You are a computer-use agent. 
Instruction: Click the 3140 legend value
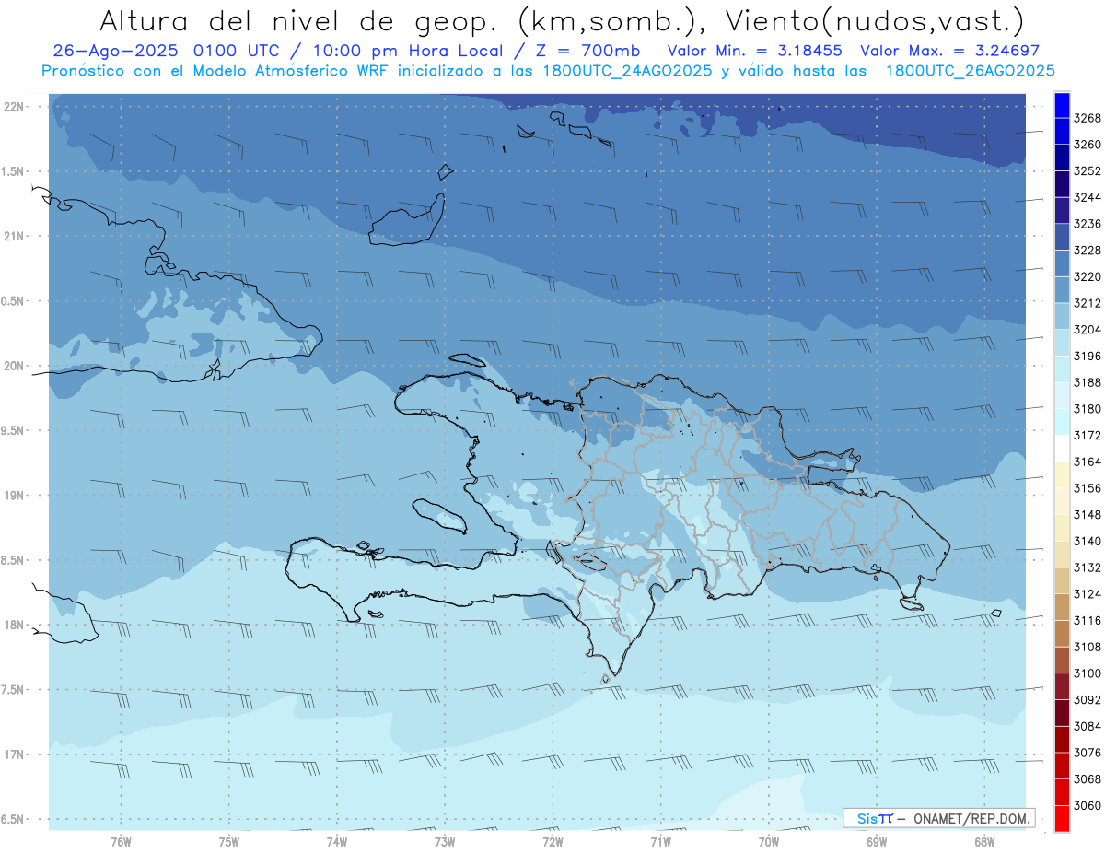coord(1088,541)
